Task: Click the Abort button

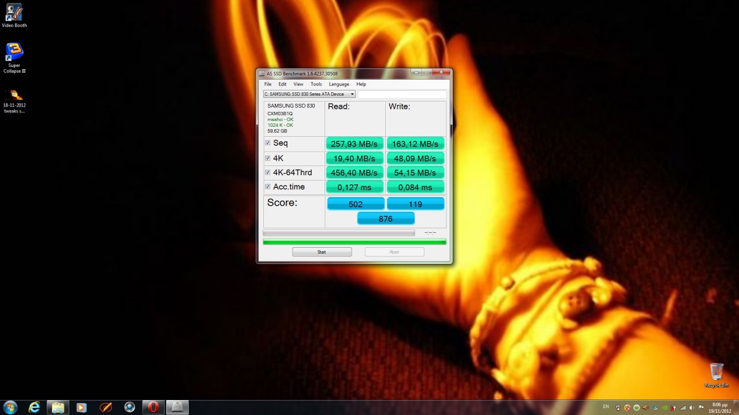Action: [394, 252]
